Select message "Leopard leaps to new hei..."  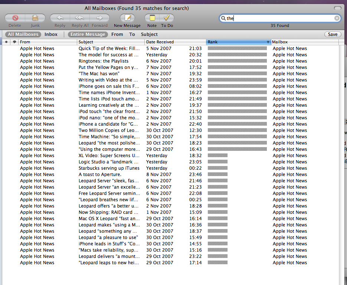[170, 263]
